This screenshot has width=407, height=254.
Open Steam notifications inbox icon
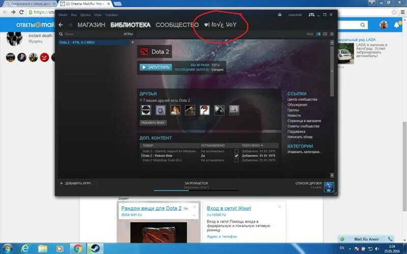(x=279, y=15)
